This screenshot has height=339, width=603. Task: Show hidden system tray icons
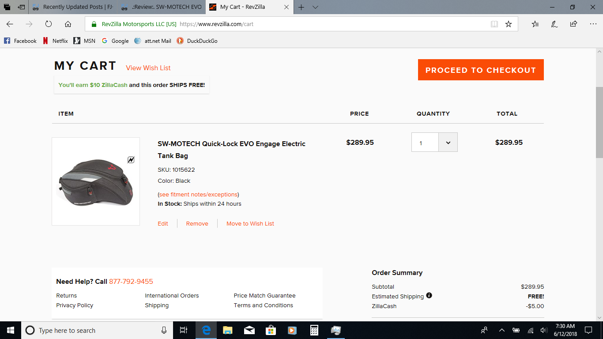502,330
